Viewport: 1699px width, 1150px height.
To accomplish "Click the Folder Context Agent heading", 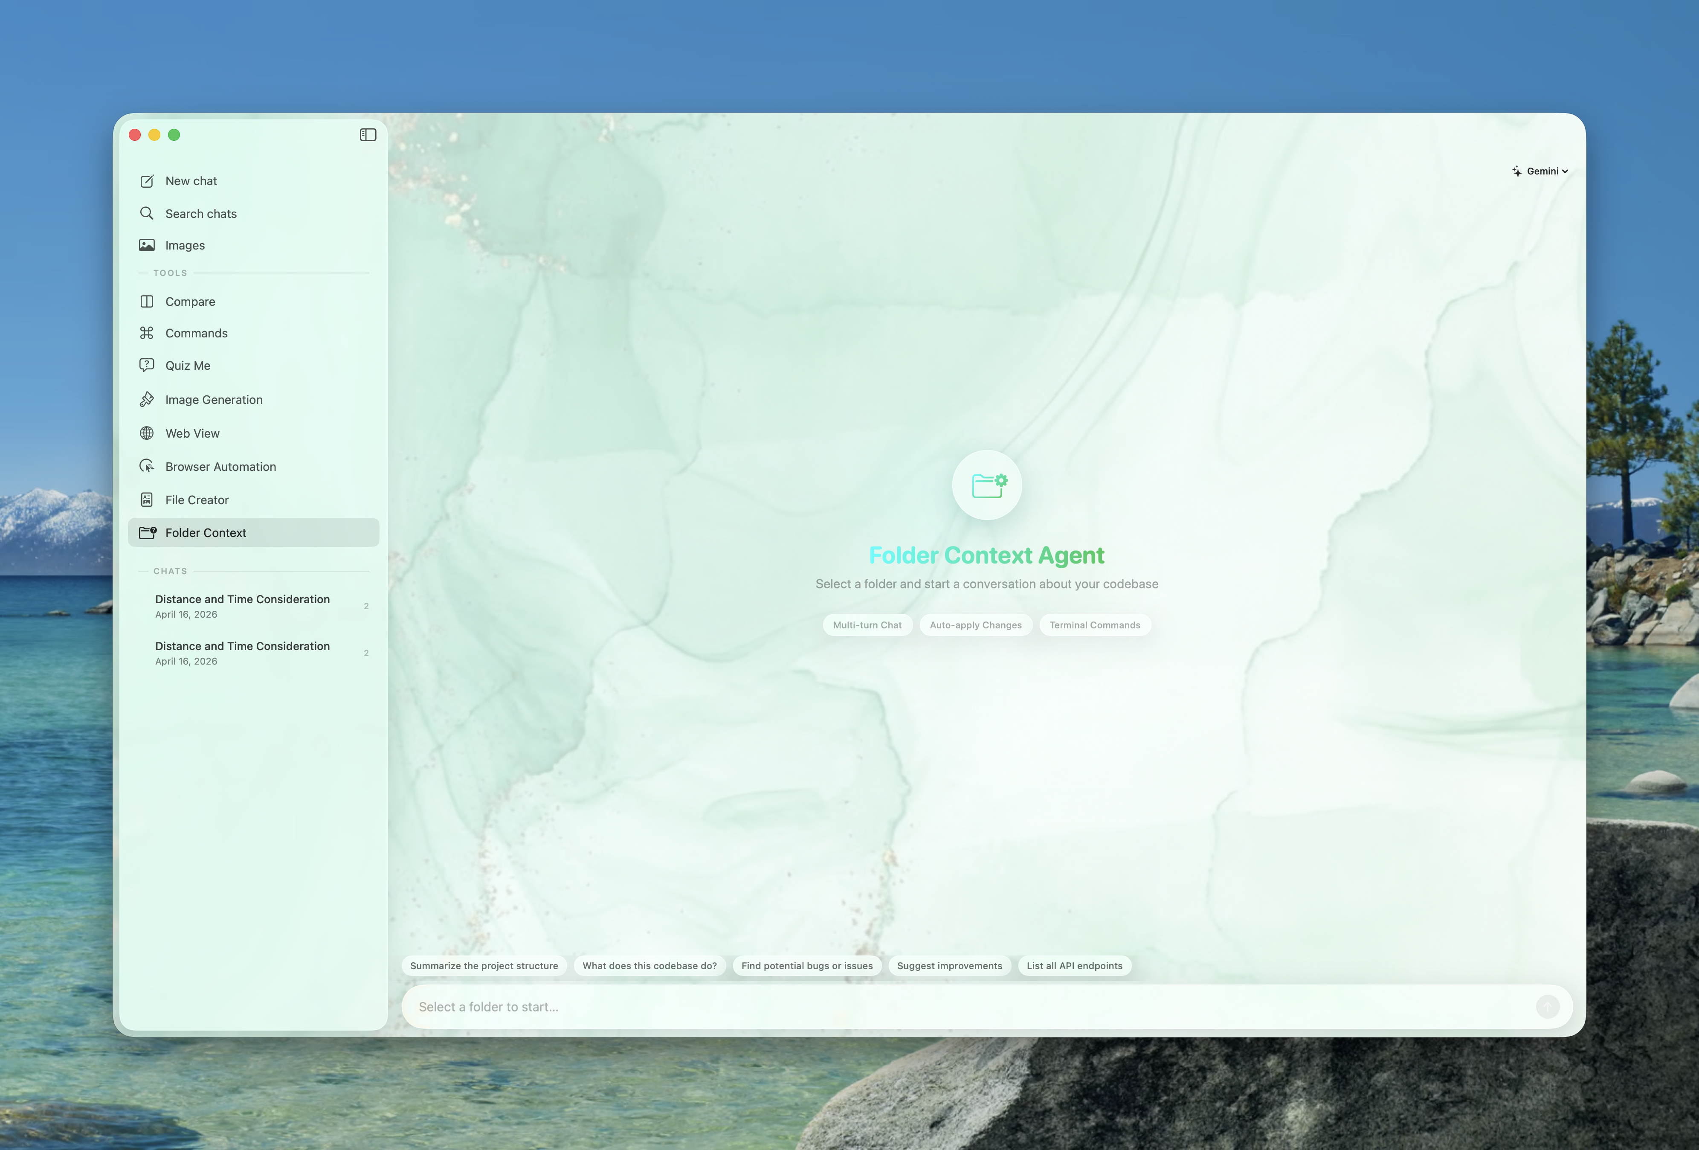I will [986, 556].
